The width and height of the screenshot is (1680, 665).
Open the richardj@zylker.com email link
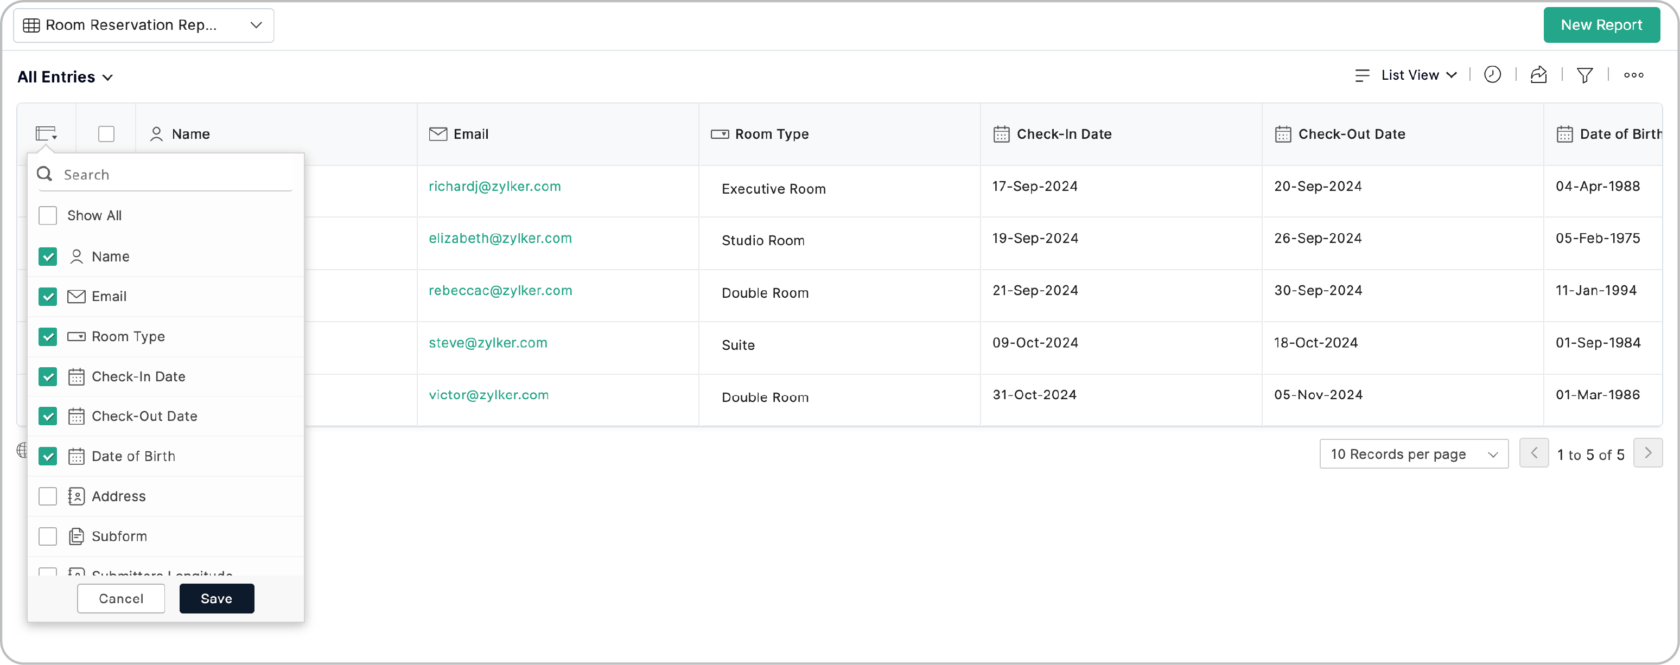click(494, 187)
